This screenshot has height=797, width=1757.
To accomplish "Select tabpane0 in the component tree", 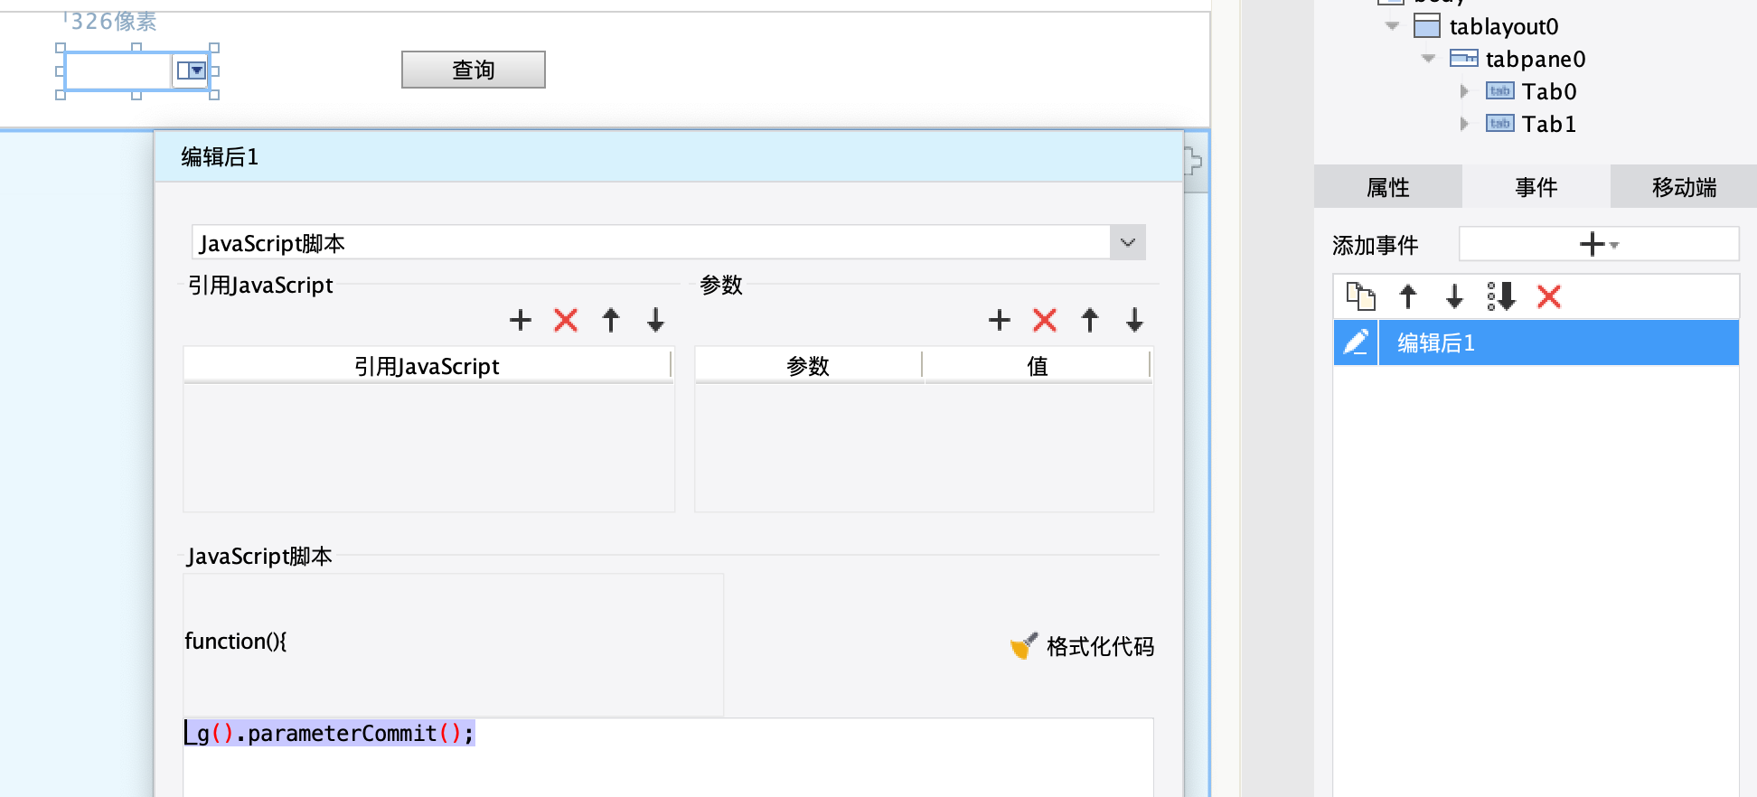I will tap(1536, 59).
